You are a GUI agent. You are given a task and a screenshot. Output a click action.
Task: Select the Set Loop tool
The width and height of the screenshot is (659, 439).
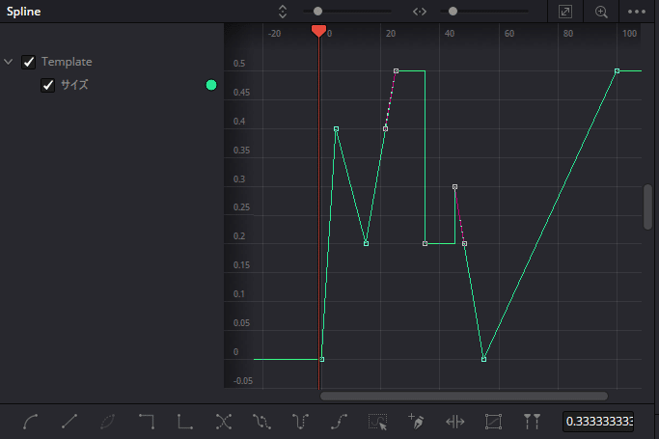(x=261, y=422)
